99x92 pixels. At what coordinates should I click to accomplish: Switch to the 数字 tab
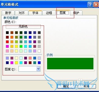click(8, 13)
